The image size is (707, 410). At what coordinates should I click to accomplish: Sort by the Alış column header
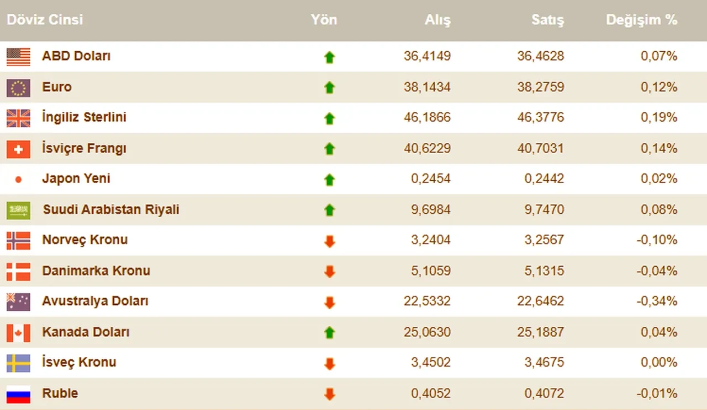click(x=437, y=20)
